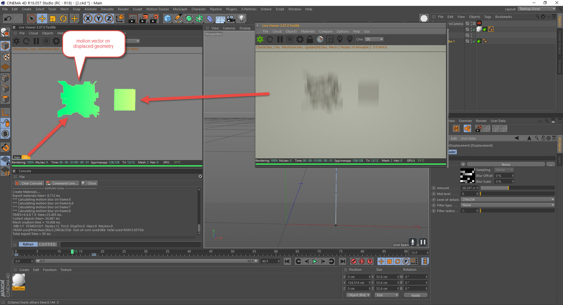Open the Sampling dropdown
The image size is (563, 305).
504,170
